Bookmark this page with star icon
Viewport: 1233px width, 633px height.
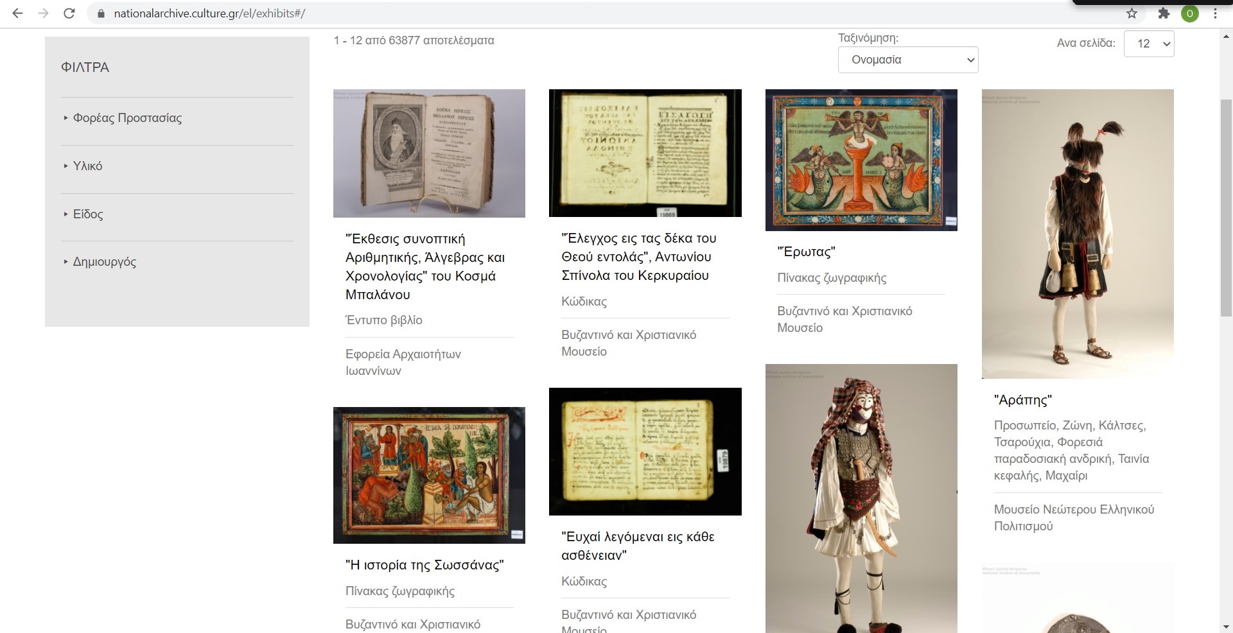point(1132,13)
